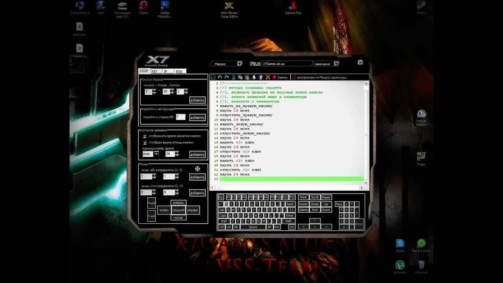Open Adobe Photoshop desktop shortcut
The width and height of the screenshot is (503, 283).
[165, 9]
